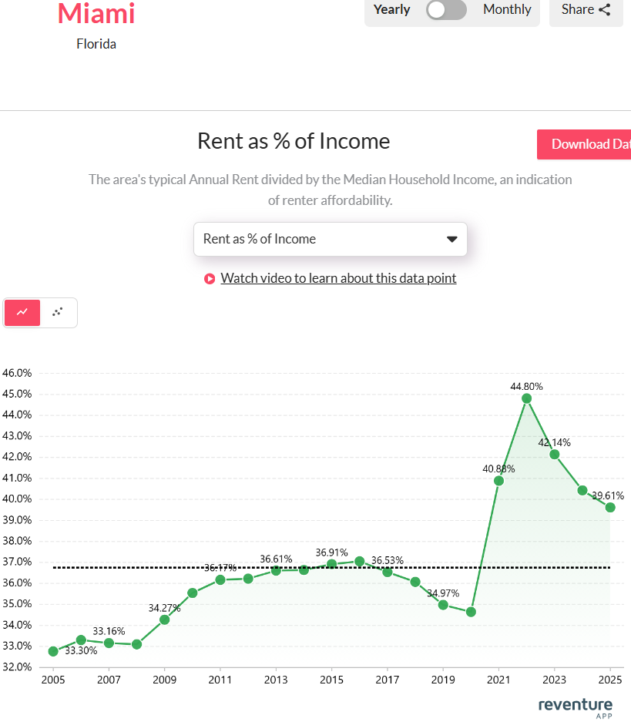Click the Monthly label next to the switch
Image resolution: width=631 pixels, height=722 pixels.
[x=507, y=9]
